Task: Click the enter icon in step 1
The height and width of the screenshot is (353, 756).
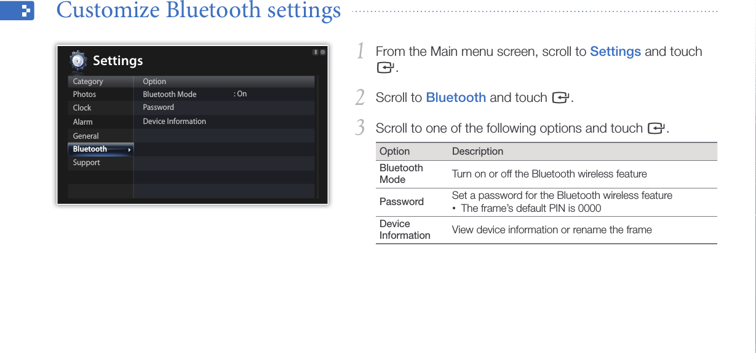Action: click(385, 68)
